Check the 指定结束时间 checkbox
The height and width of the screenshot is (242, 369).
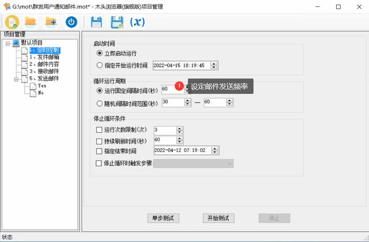99,151
